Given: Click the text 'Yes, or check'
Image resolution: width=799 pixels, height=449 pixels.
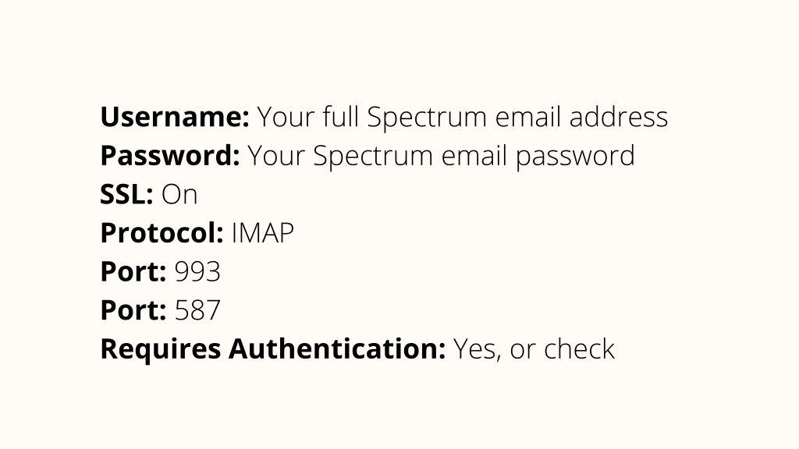Looking at the screenshot, I should (x=534, y=350).
